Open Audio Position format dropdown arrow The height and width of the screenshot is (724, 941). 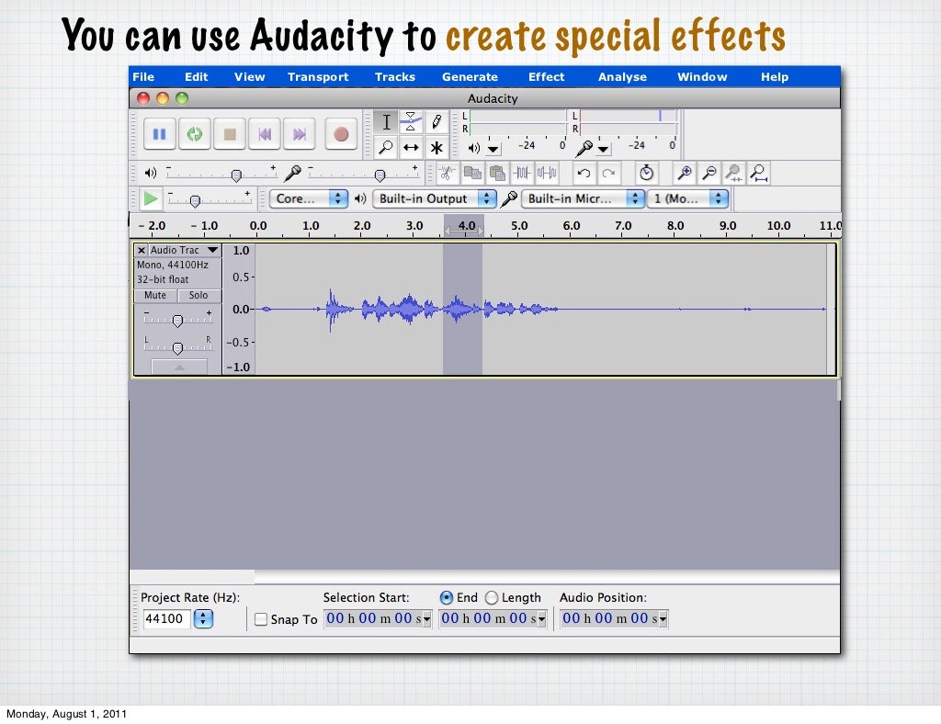pyautogui.click(x=663, y=619)
